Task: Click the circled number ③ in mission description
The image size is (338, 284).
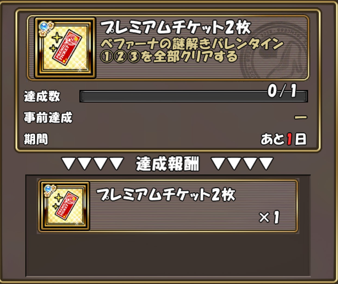Action: [134, 57]
